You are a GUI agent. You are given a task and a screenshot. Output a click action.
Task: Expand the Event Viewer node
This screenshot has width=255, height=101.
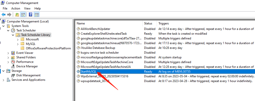(8, 53)
